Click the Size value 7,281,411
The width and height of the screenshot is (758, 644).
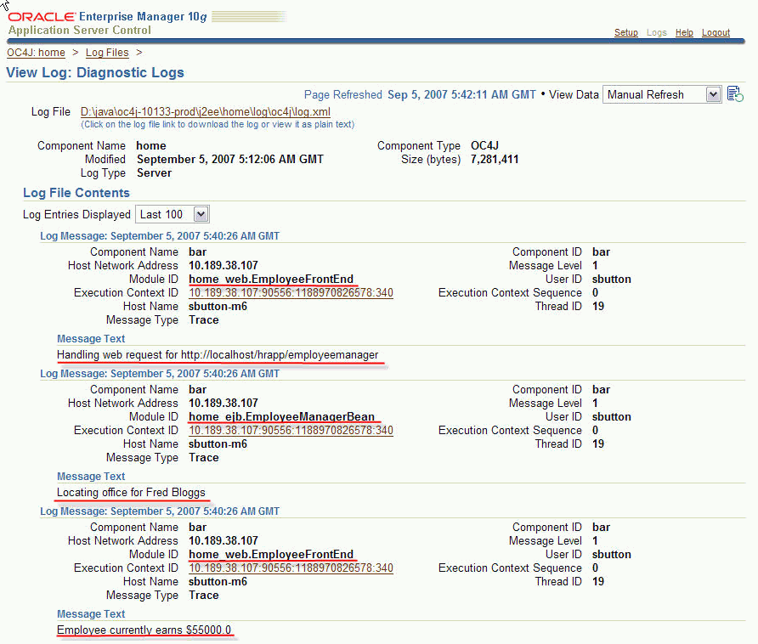(494, 159)
